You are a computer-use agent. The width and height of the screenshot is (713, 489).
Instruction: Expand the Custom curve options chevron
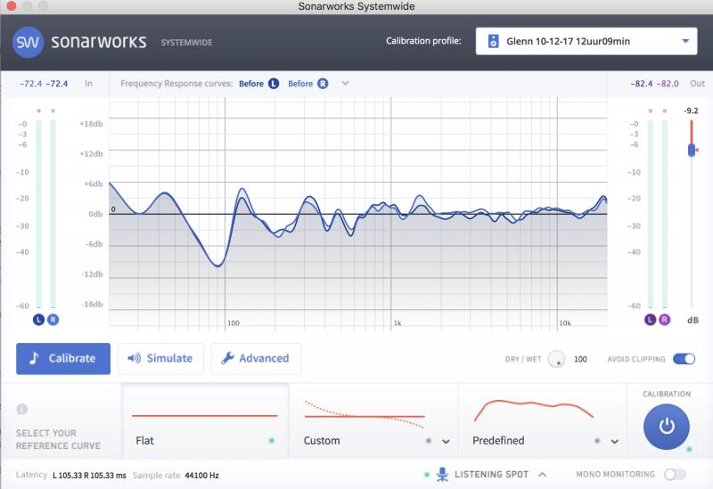point(446,441)
